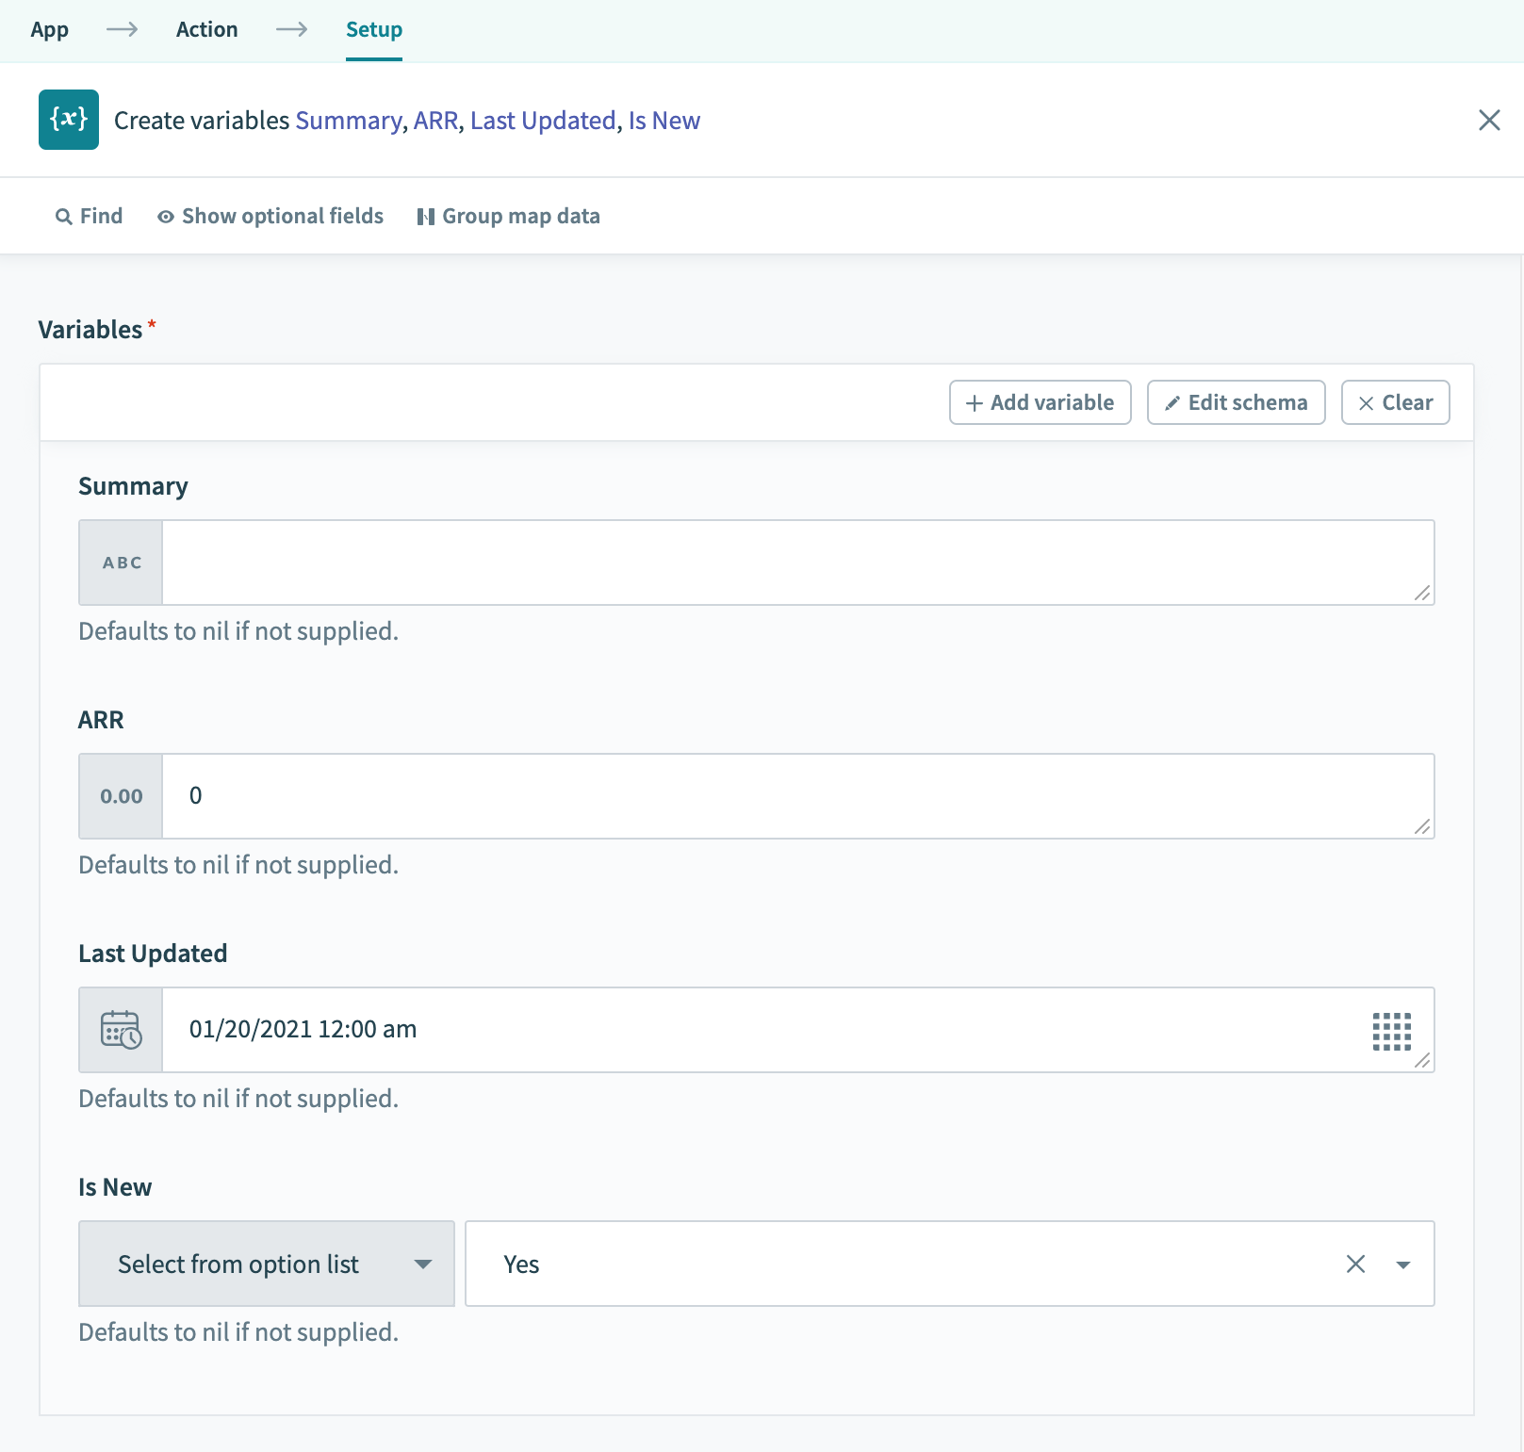The height and width of the screenshot is (1452, 1524).
Task: Open the Select from option list dropdown
Action: (267, 1264)
